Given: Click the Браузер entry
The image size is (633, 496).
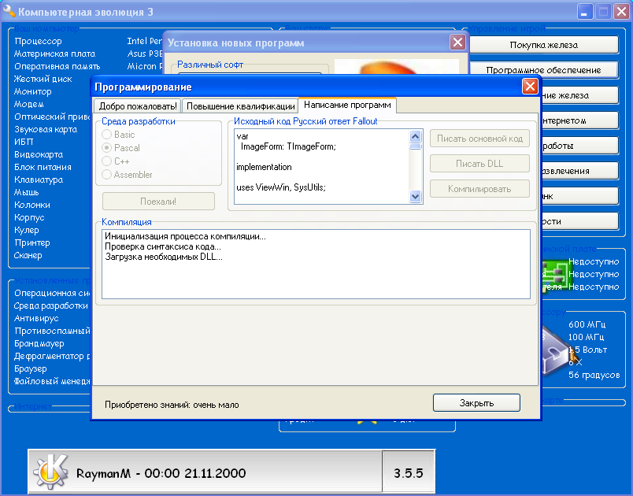Looking at the screenshot, I should coord(30,369).
